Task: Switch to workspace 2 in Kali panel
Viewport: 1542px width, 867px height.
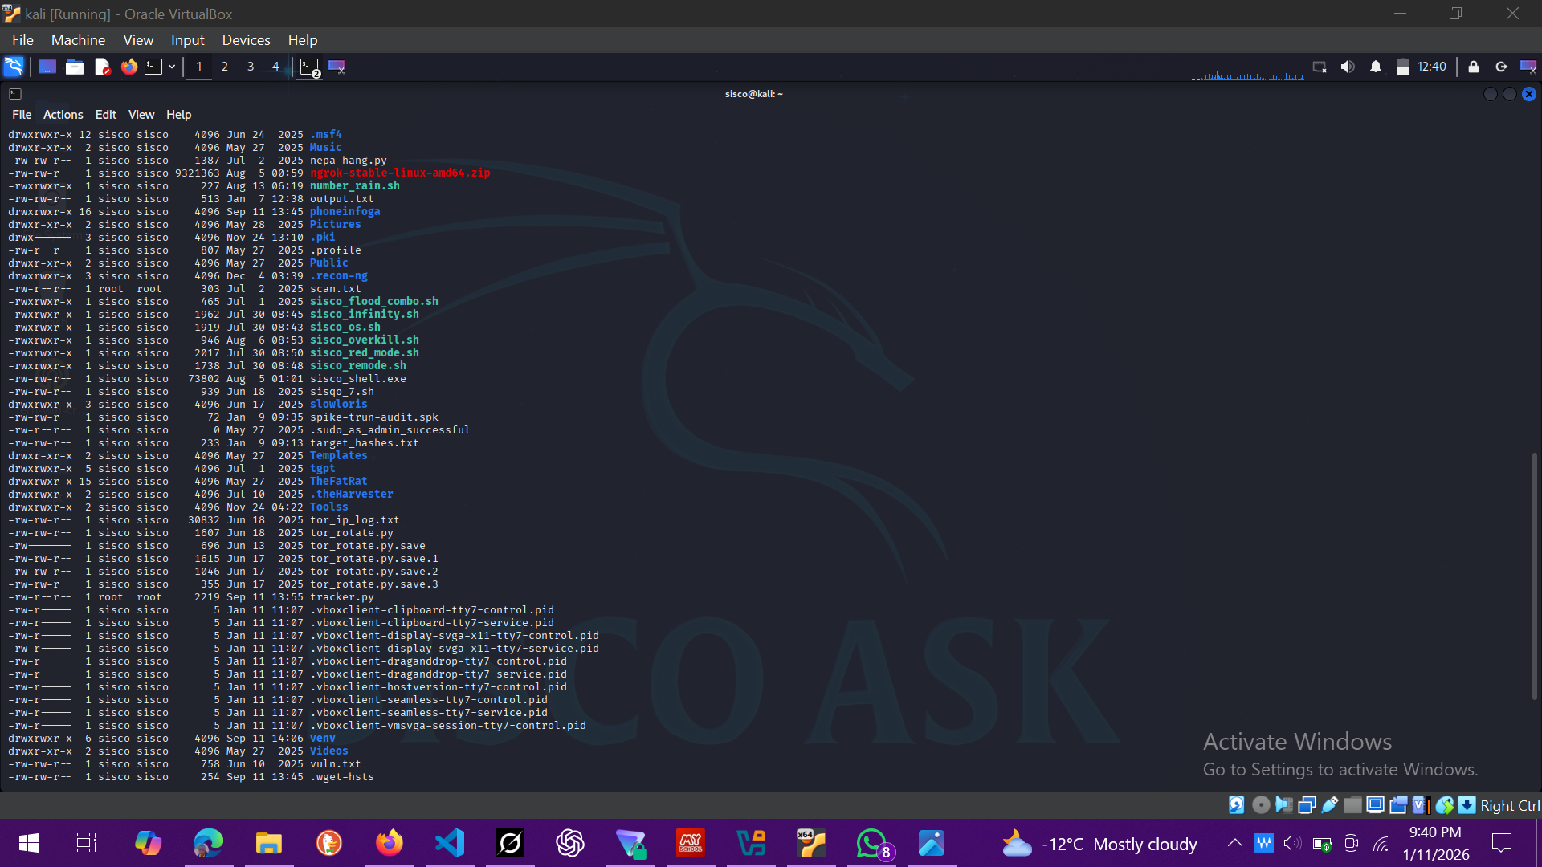Action: point(225,67)
